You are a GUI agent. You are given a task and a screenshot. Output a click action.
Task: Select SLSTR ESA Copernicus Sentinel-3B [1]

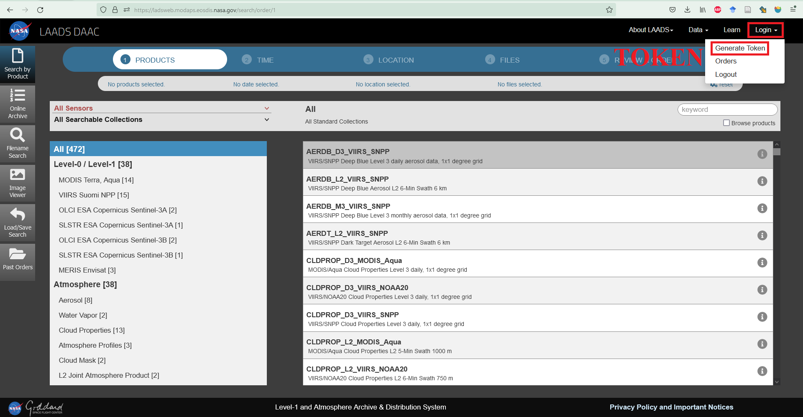[120, 255]
